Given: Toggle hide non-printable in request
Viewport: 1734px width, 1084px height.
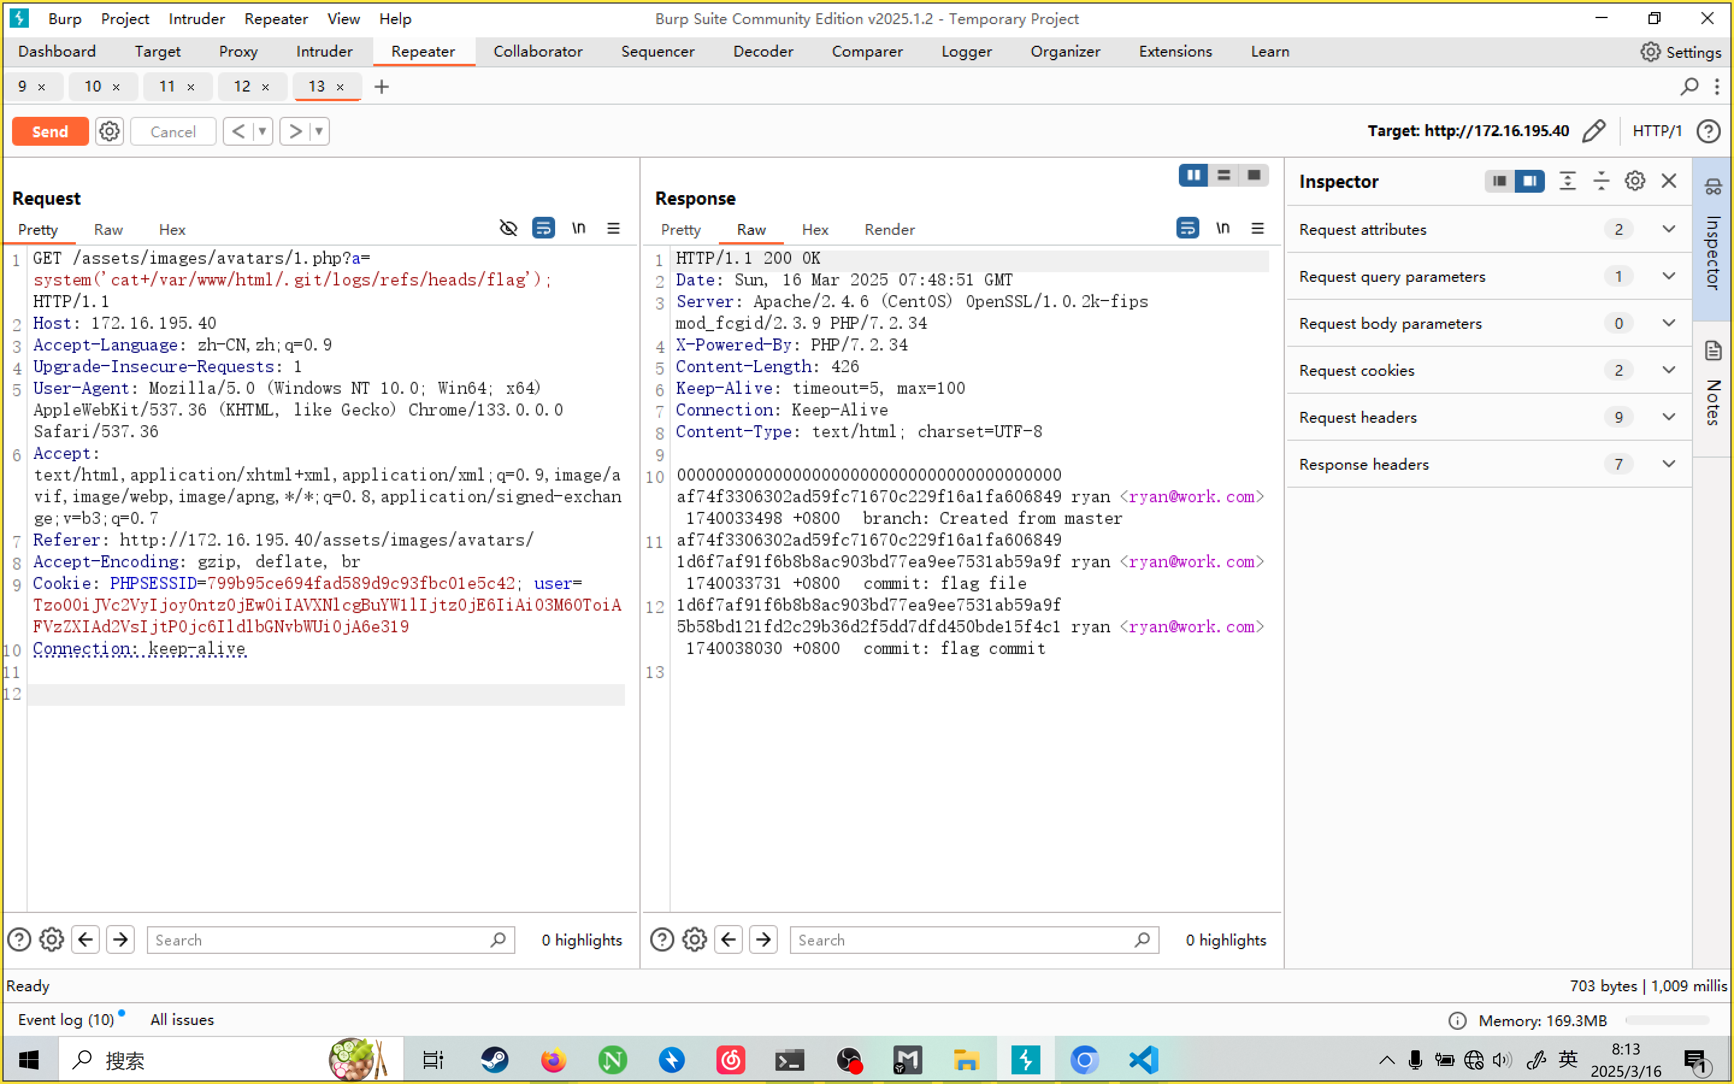Looking at the screenshot, I should (x=508, y=228).
